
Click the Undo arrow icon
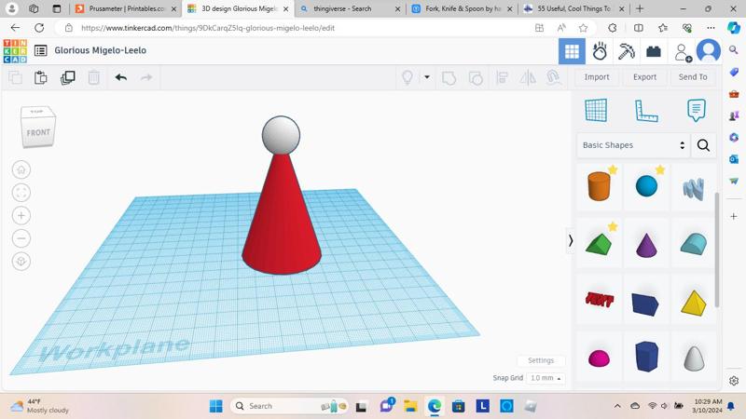coord(121,77)
